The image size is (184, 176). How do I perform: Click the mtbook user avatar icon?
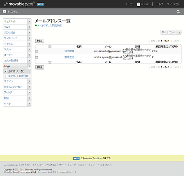click(138, 4)
